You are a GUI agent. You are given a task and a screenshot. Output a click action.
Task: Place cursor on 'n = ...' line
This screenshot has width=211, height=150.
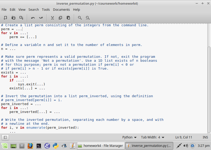8,49
